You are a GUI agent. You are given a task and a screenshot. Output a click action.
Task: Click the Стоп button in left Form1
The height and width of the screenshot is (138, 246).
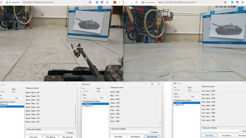[17, 98]
